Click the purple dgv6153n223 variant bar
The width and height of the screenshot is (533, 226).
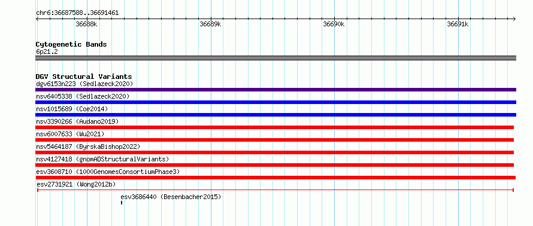point(275,90)
